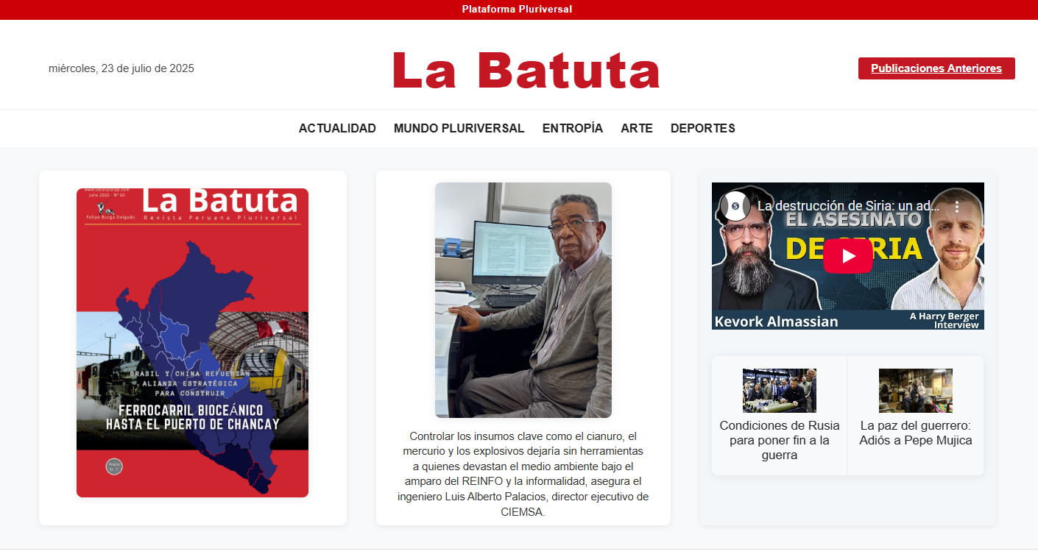Open 'La paz del guerrero: Adiós a Pepe Mujica'
Image resolution: width=1038 pixels, height=557 pixels.
point(916,433)
